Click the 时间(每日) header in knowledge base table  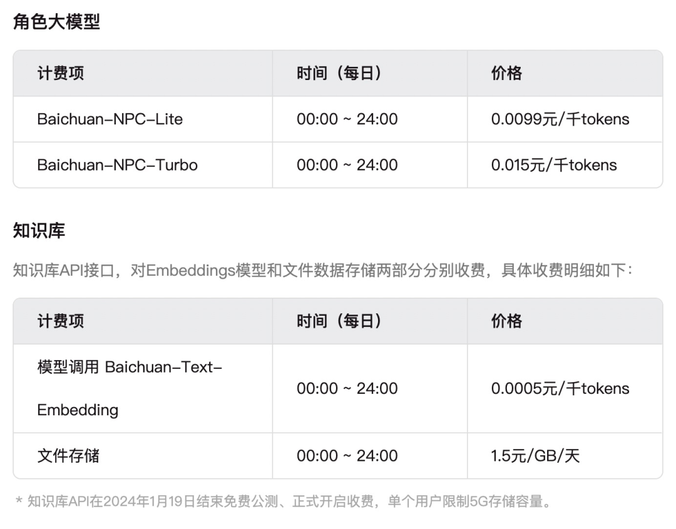370,321
